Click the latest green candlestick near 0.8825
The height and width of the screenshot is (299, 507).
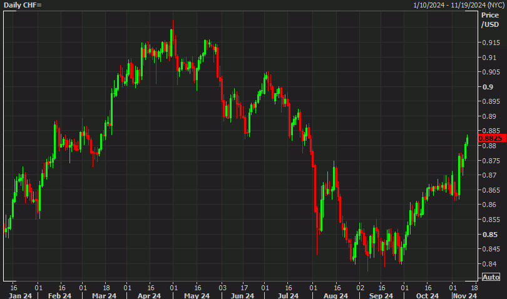467,140
